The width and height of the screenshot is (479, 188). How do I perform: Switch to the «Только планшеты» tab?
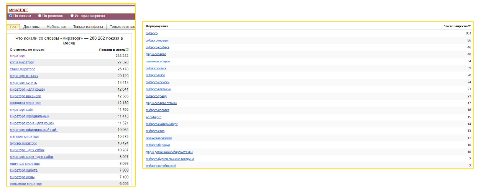[121, 27]
